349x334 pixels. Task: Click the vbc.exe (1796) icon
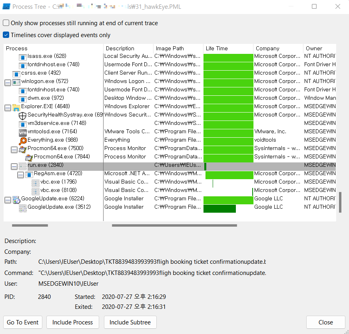(x=35, y=183)
